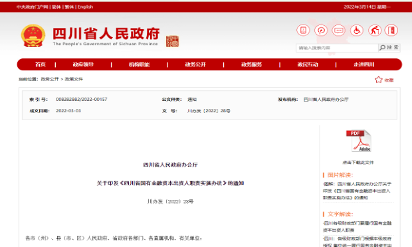Switch to English language link

point(86,7)
